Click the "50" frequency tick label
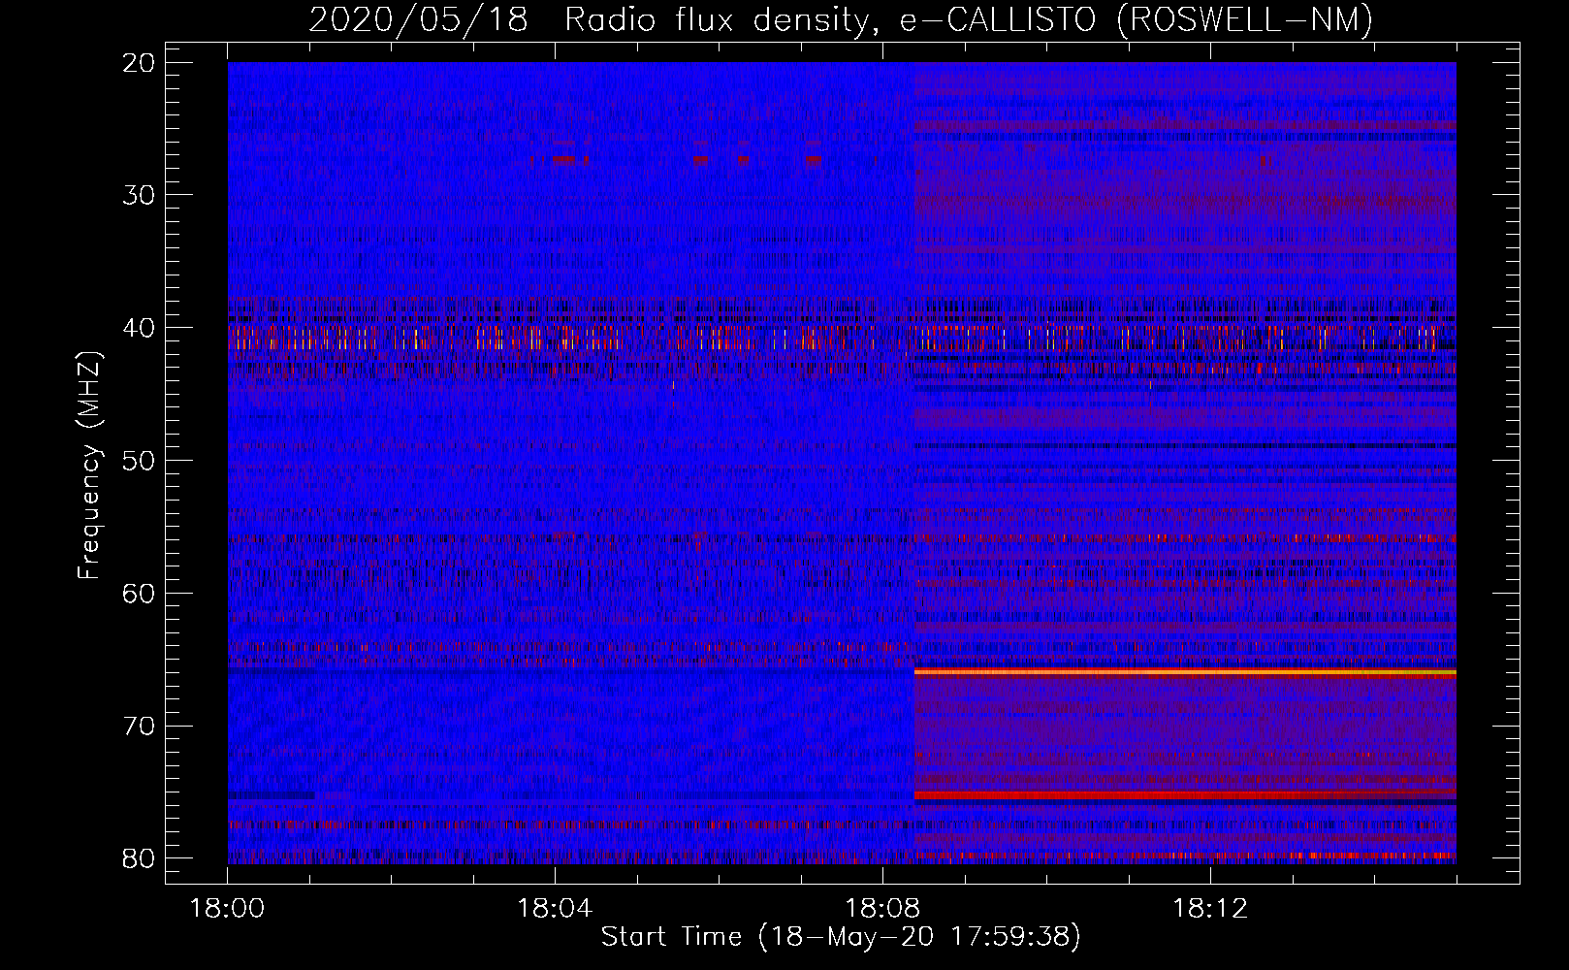Viewport: 1569px width, 970px height. pos(140,460)
